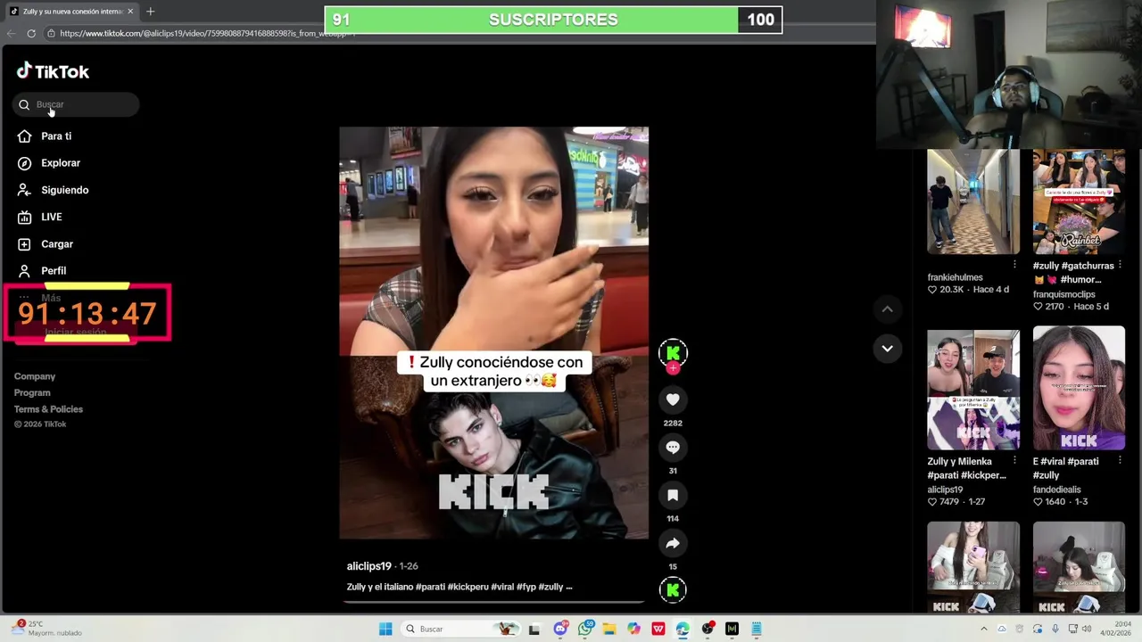The width and height of the screenshot is (1142, 642).
Task: Click the taskbar Buscar search box
Action: pyautogui.click(x=459, y=629)
